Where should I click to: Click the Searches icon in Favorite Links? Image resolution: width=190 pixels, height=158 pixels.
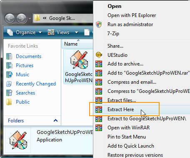[9, 93]
